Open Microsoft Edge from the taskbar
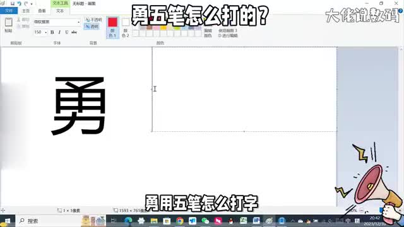The width and height of the screenshot is (404, 227). 128,221
